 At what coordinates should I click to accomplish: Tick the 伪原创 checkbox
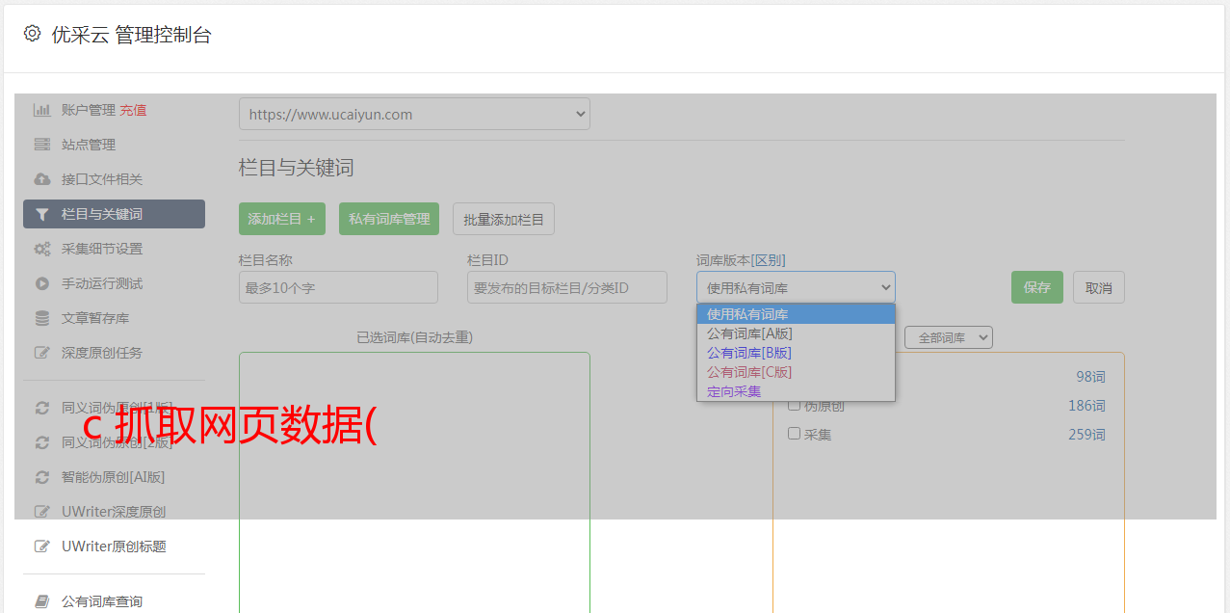[795, 405]
